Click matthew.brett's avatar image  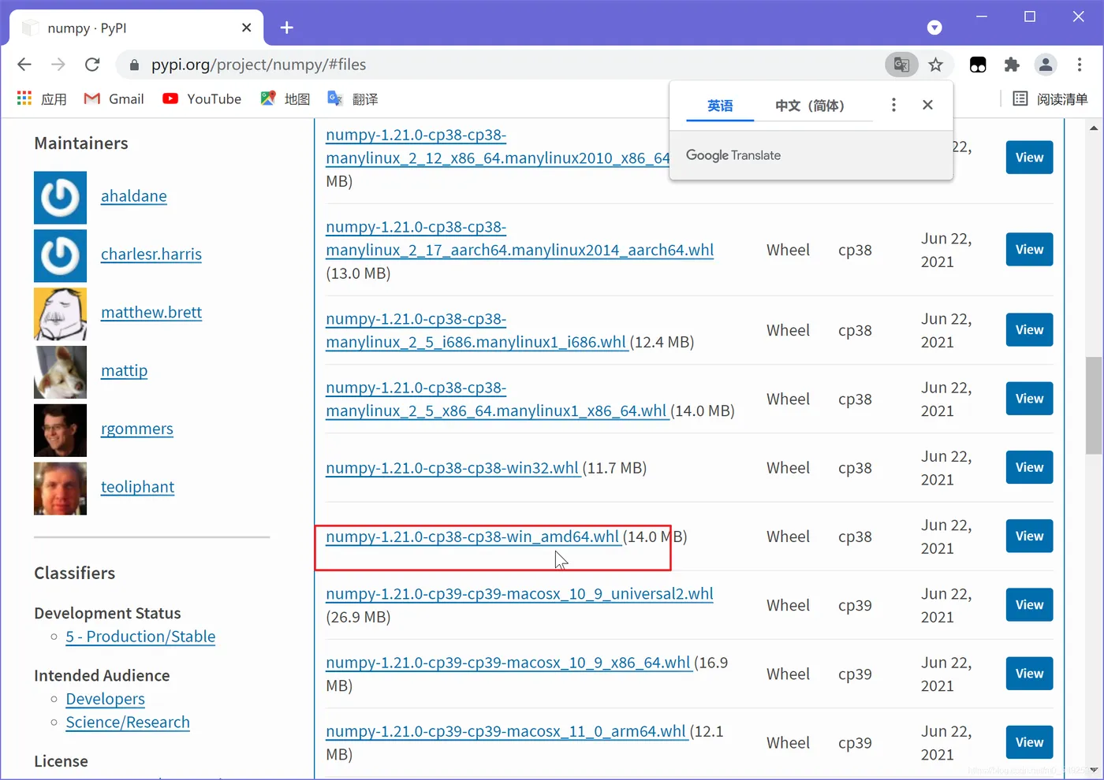point(61,314)
